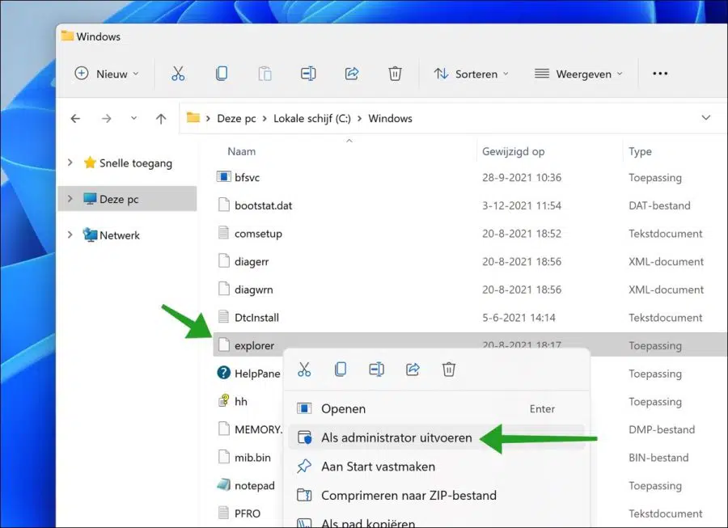Click Deze pc in the breadcrumb path
This screenshot has width=728, height=528.
236,118
